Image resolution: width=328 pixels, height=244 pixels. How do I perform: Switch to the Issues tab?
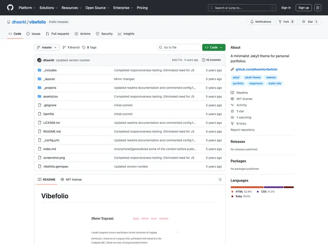[33, 34]
